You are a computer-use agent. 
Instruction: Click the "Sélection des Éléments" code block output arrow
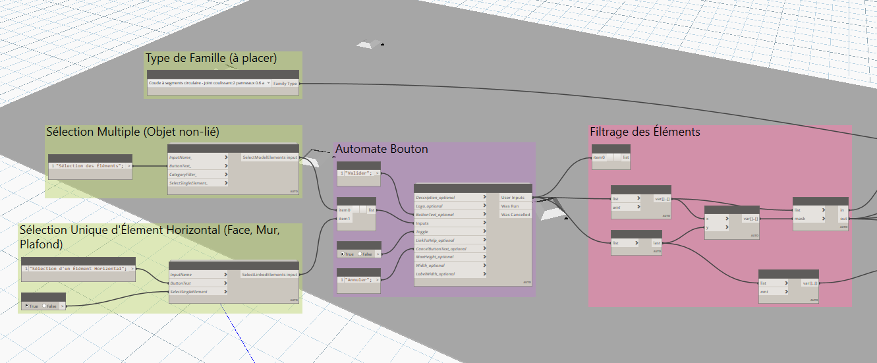coord(128,166)
